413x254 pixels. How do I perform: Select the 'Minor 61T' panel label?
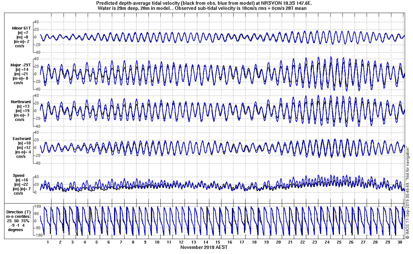(x=21, y=28)
